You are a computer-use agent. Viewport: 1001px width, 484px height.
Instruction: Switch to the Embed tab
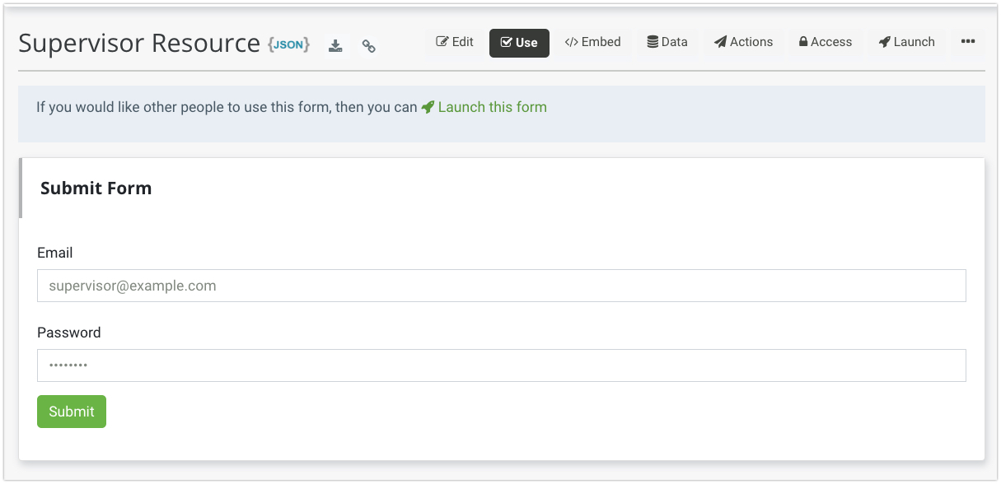592,42
